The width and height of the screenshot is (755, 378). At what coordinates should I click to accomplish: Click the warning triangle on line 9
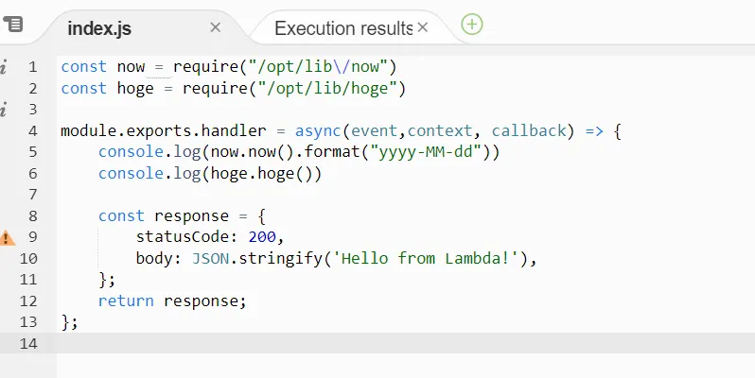click(8, 237)
